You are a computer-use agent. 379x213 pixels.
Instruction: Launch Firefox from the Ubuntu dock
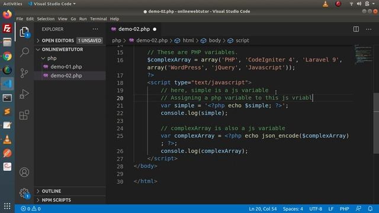pyautogui.click(x=7, y=14)
